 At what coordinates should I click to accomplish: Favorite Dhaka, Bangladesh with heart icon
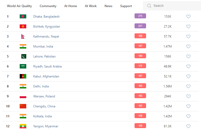pyautogui.click(x=188, y=17)
